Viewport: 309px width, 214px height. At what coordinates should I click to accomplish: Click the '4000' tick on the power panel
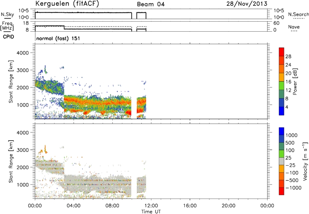pos(23,53)
